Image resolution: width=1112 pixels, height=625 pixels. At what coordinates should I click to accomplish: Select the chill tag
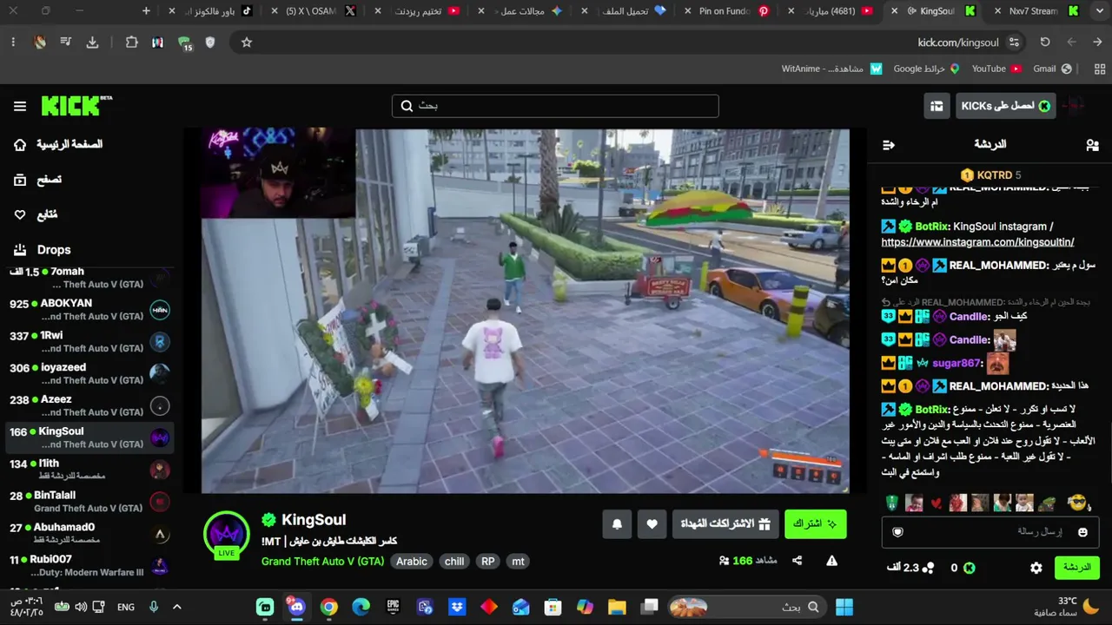(454, 562)
